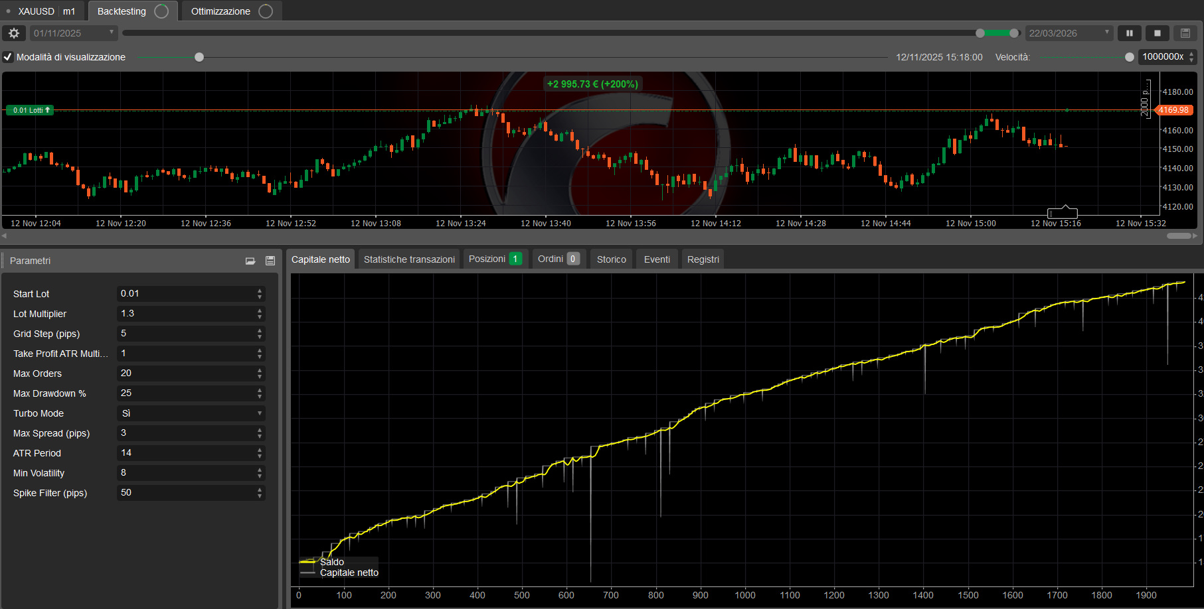
Task: Click the orange 4169.98 price label
Action: pyautogui.click(x=1174, y=110)
